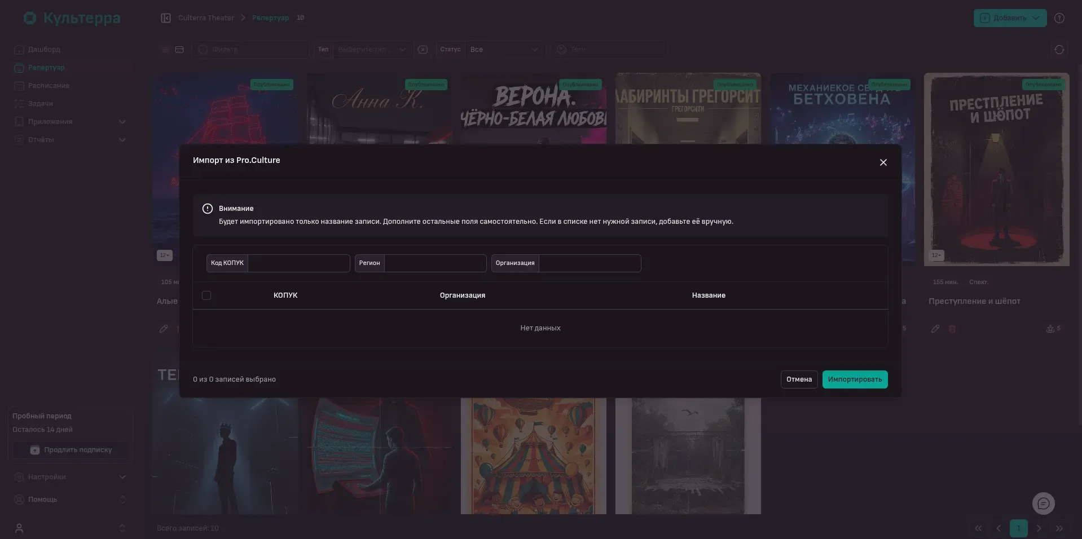This screenshot has height=539, width=1082.
Task: Focus the Фильтр search field
Action: [x=251, y=50]
